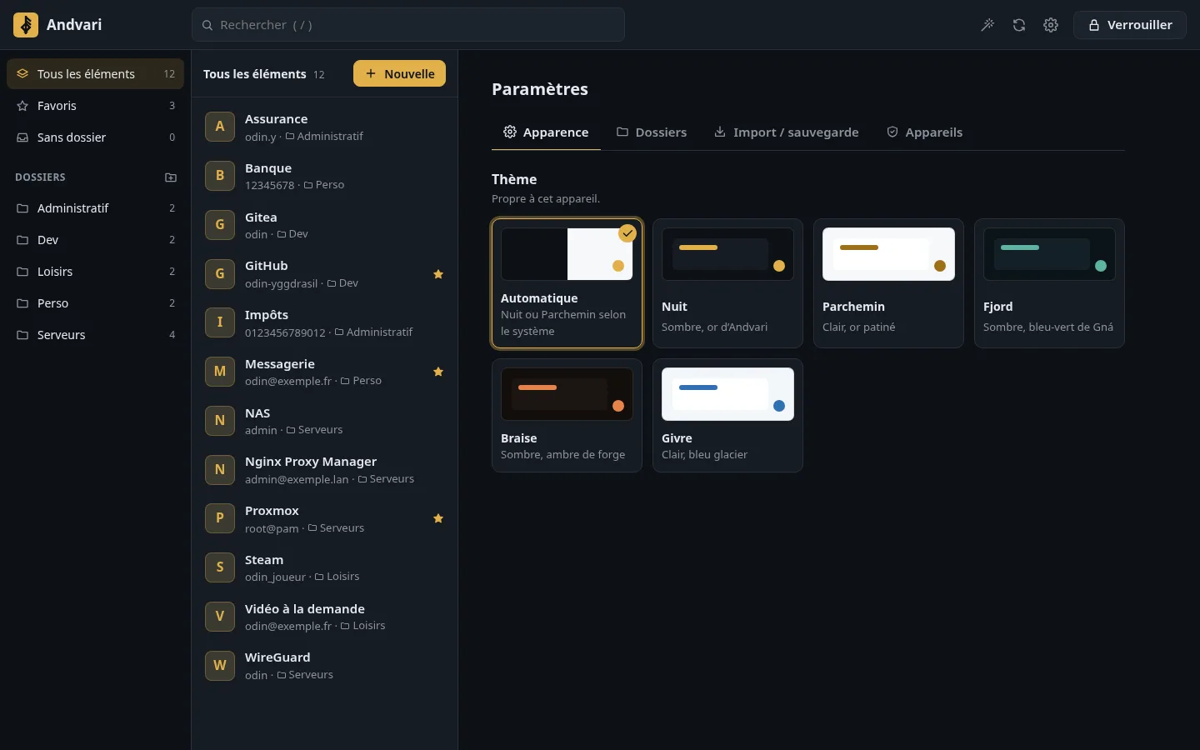This screenshot has height=750, width=1200.
Task: Focus the Rechercher search field
Action: coord(408,25)
